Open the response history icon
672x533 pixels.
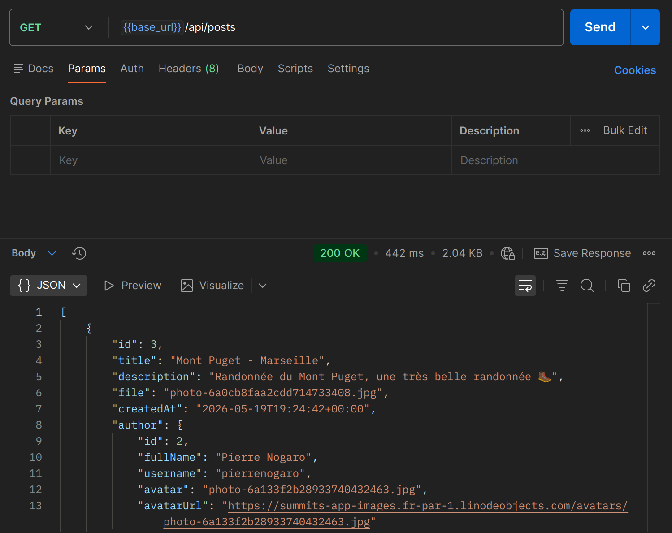pos(79,253)
